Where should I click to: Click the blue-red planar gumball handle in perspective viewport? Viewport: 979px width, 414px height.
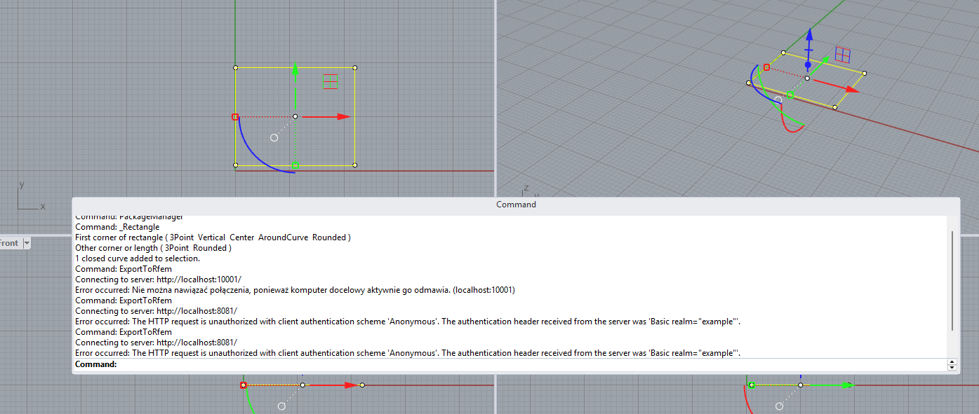coord(843,55)
